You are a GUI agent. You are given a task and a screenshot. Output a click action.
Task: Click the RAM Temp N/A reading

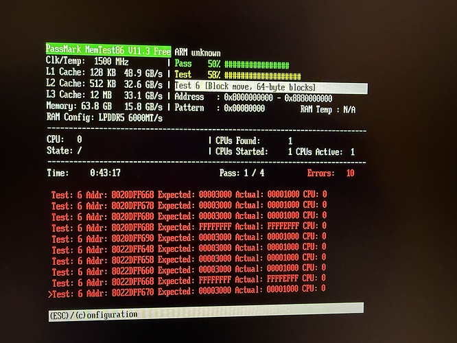point(327,110)
